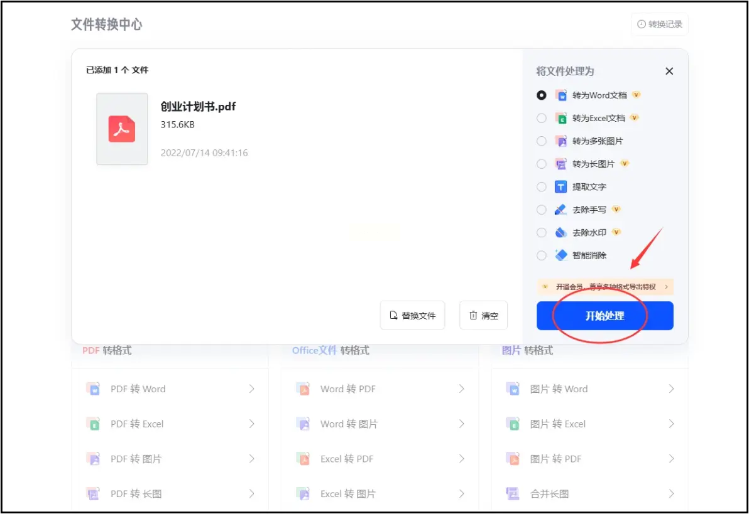
Task: Open the 转换记录 history button
Action: coord(660,24)
